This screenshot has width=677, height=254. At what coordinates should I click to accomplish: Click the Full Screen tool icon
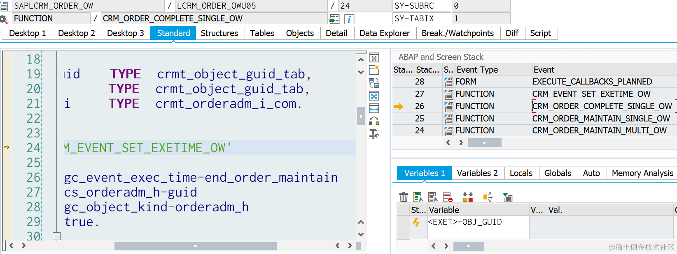point(374,96)
